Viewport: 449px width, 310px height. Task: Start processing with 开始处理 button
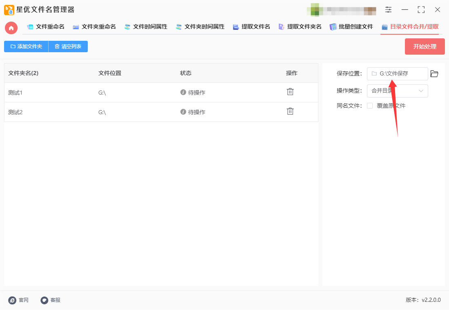425,46
